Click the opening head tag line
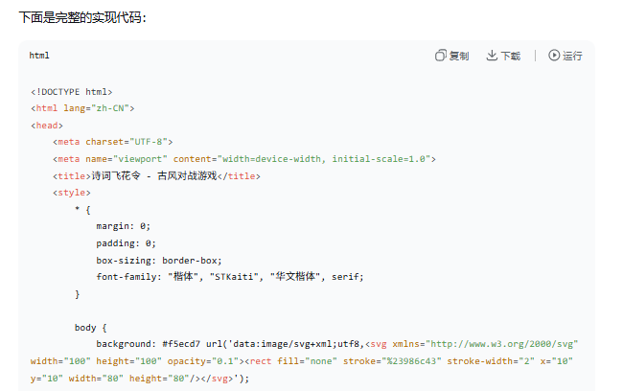The width and height of the screenshot is (623, 391). (47, 126)
